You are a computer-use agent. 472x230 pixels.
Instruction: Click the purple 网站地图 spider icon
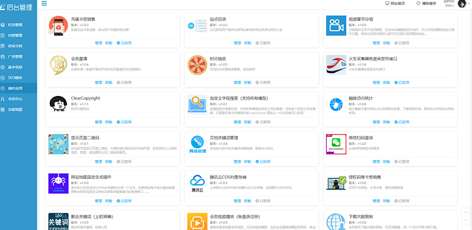coord(58,184)
